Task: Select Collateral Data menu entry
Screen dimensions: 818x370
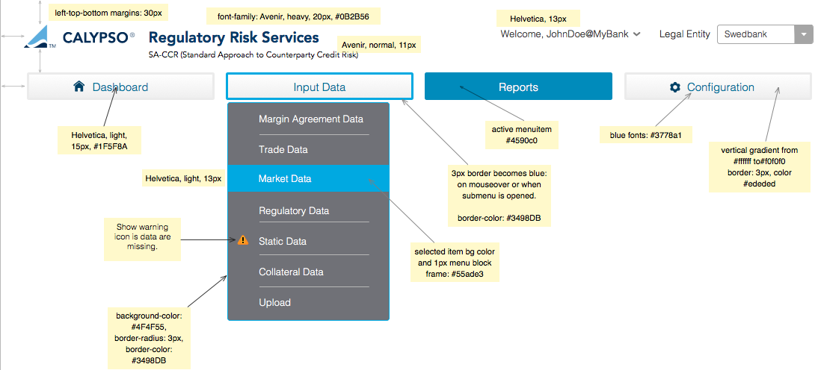Action: (x=291, y=272)
